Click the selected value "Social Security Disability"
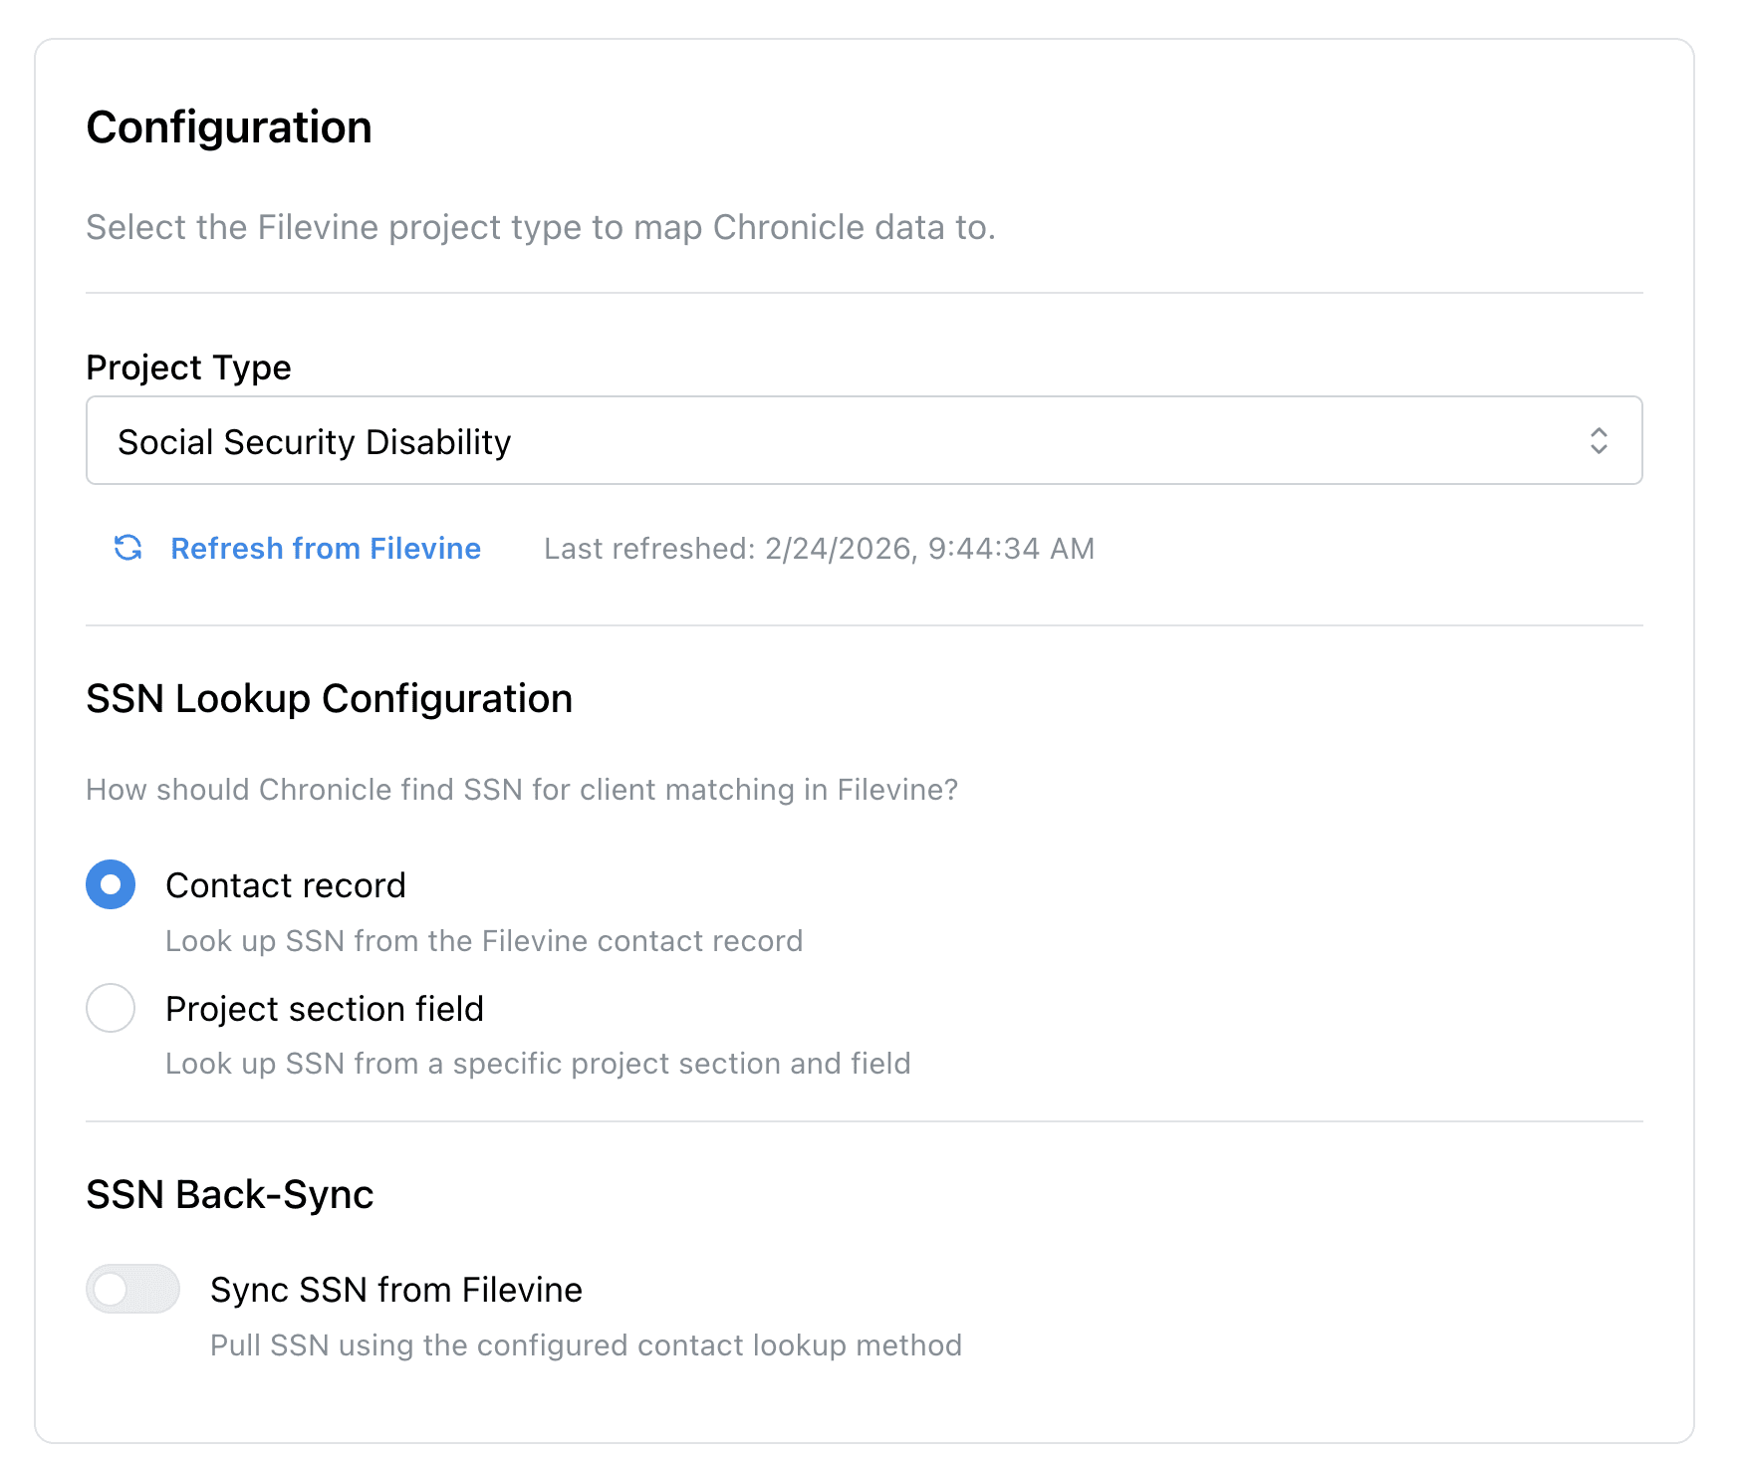 click(314, 441)
